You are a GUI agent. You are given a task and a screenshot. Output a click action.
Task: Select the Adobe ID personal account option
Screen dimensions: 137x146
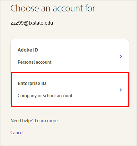[70, 56]
